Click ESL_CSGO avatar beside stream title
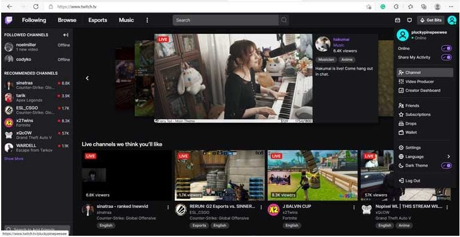This screenshot has width=460, height=237. coord(181,210)
